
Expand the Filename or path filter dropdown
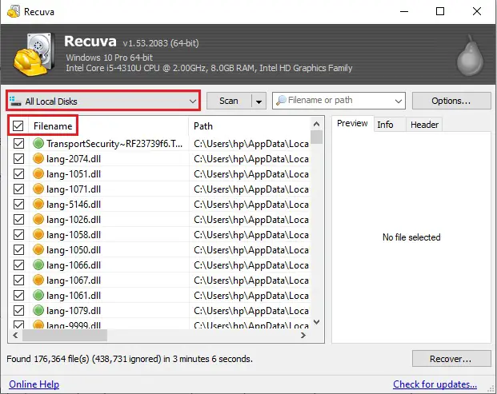[398, 101]
